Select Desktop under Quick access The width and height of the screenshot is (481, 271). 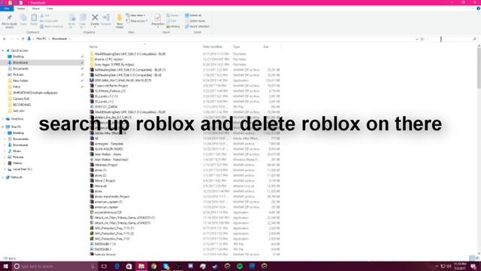(x=18, y=56)
